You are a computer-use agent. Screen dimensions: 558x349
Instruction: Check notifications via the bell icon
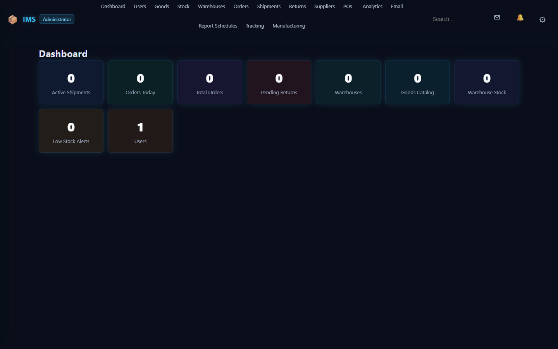[x=520, y=17]
